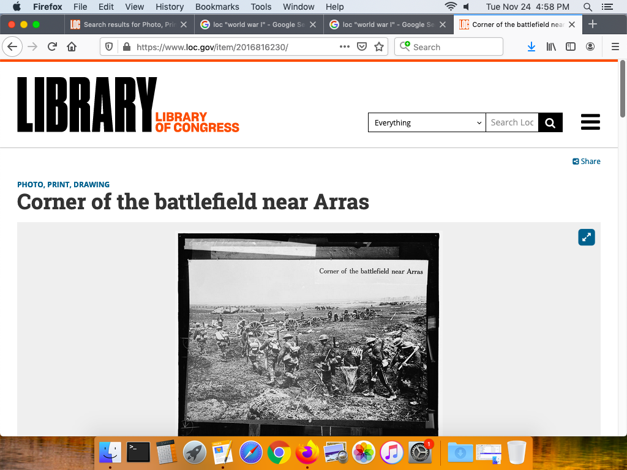627x470 pixels.
Task: Open page actions three-dot menu
Action: [x=345, y=47]
